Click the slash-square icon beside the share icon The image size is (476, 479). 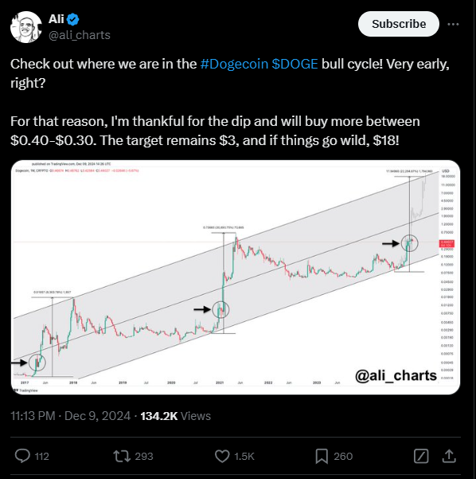click(421, 457)
